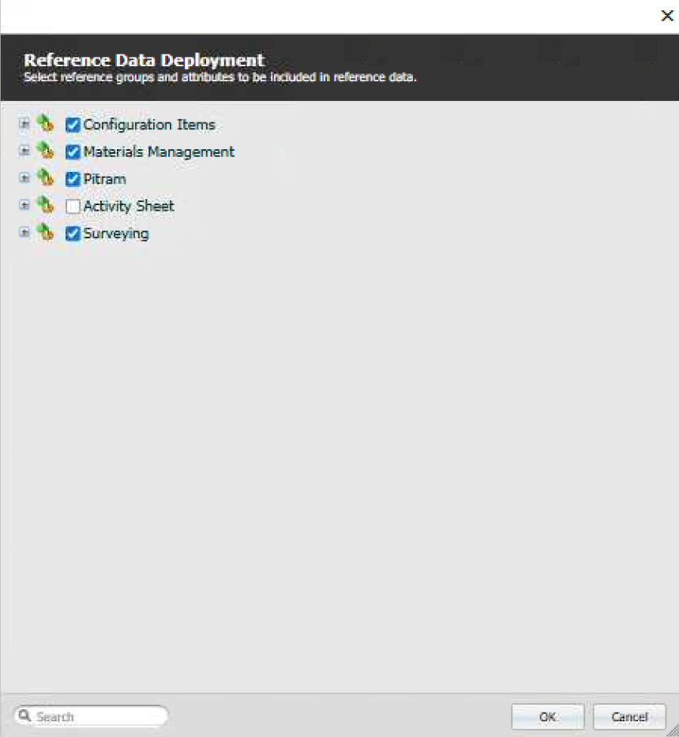Select the Materials Management tree item label
Screen dimensions: 679x737
[x=159, y=152]
